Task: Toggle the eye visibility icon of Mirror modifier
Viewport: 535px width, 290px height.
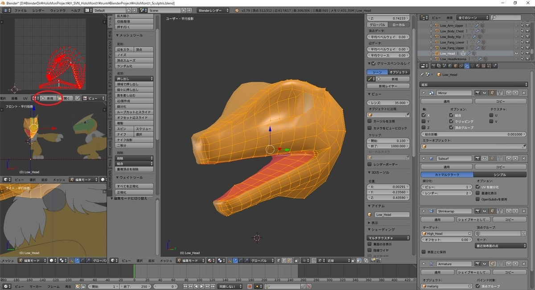Action: (x=484, y=93)
